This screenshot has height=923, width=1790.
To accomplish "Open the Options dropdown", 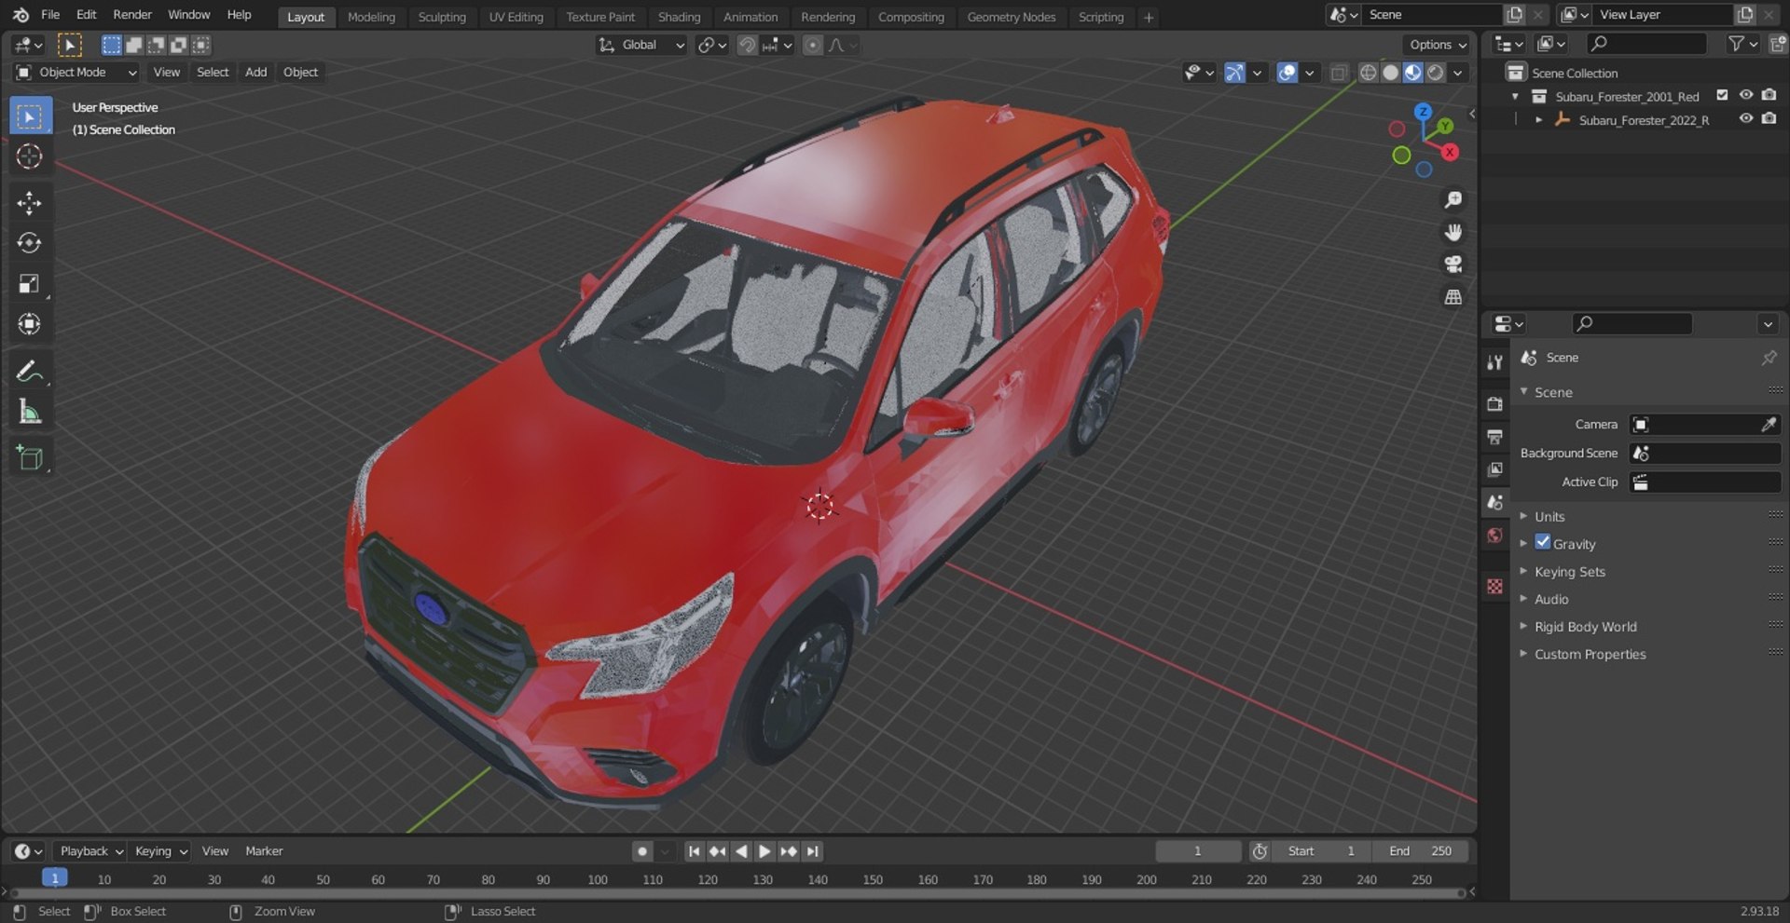I will (x=1437, y=45).
